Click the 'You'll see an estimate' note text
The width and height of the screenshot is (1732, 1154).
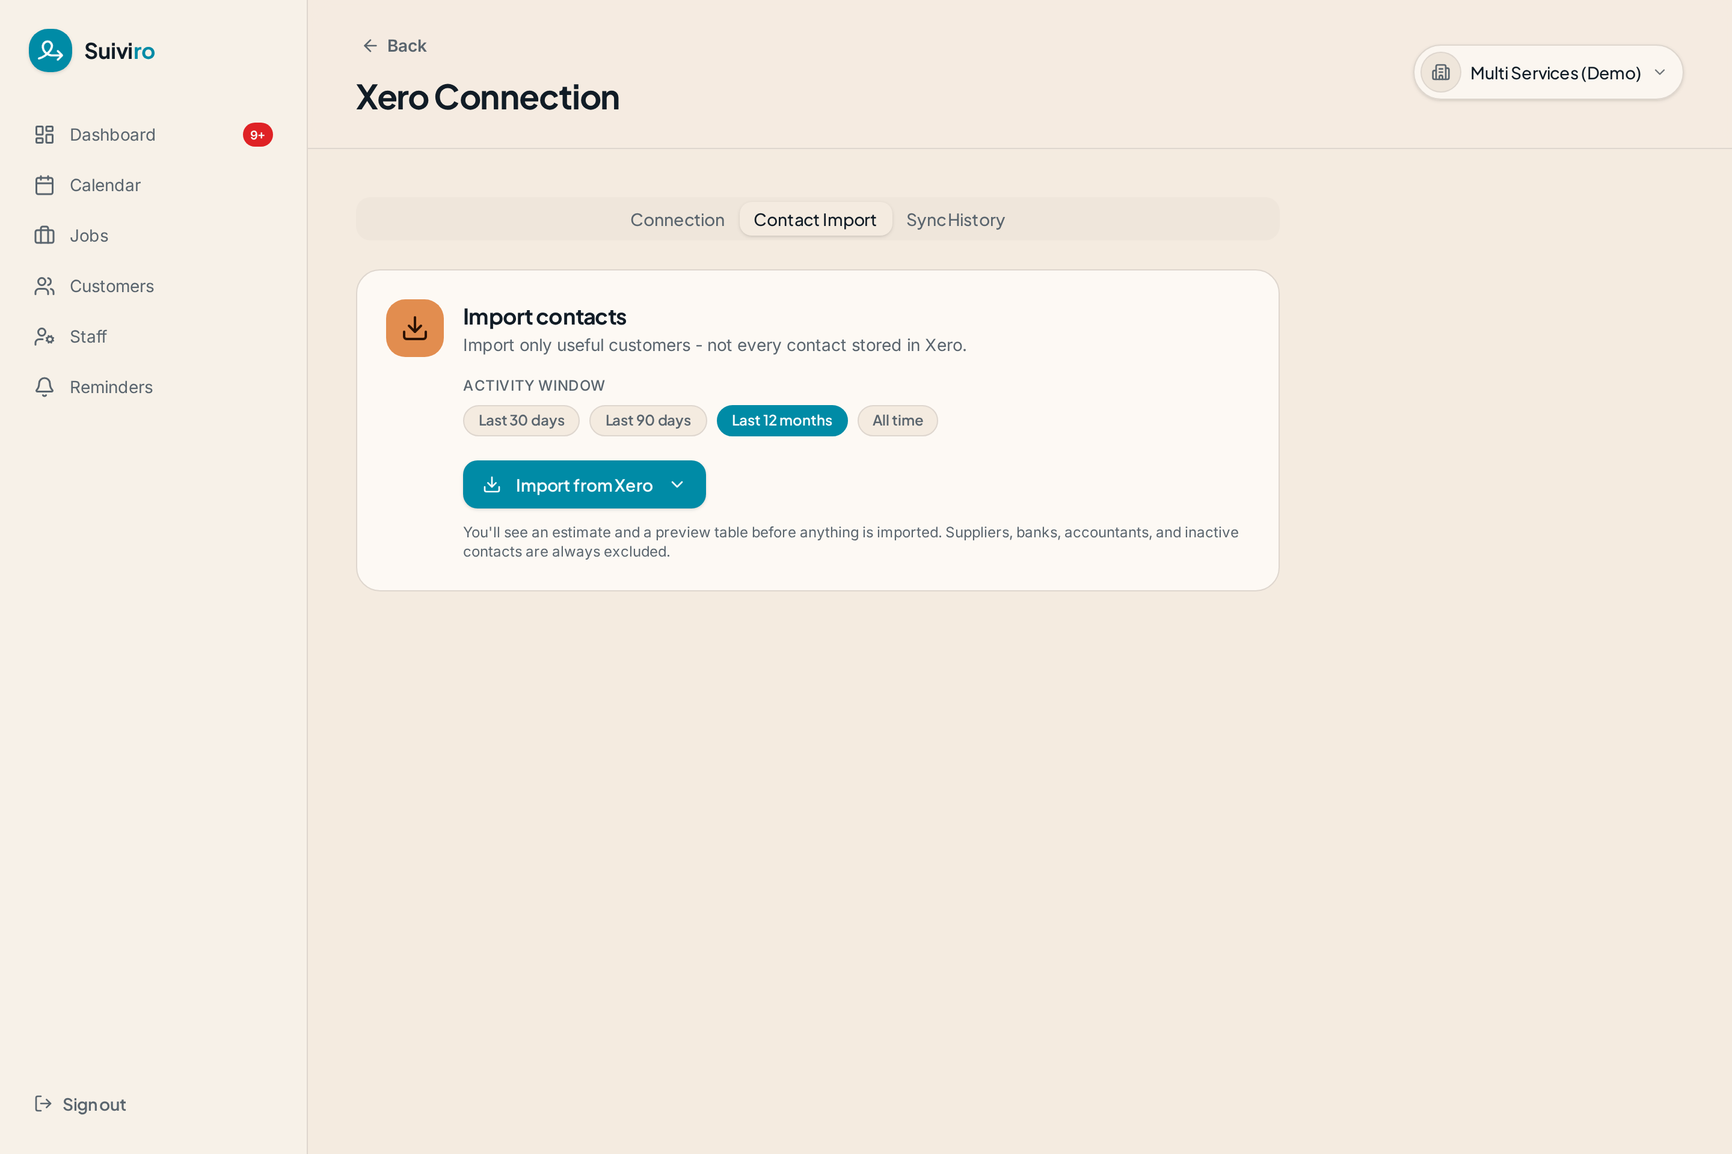850,542
